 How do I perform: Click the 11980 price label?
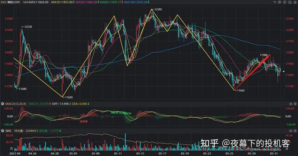click(264, 55)
